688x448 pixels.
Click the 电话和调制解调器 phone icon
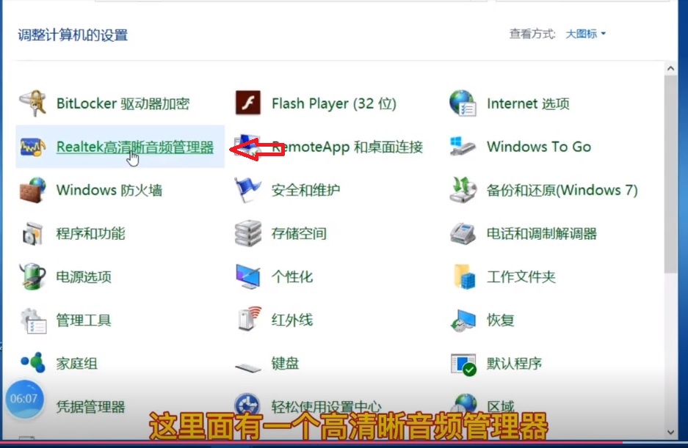coord(463,233)
